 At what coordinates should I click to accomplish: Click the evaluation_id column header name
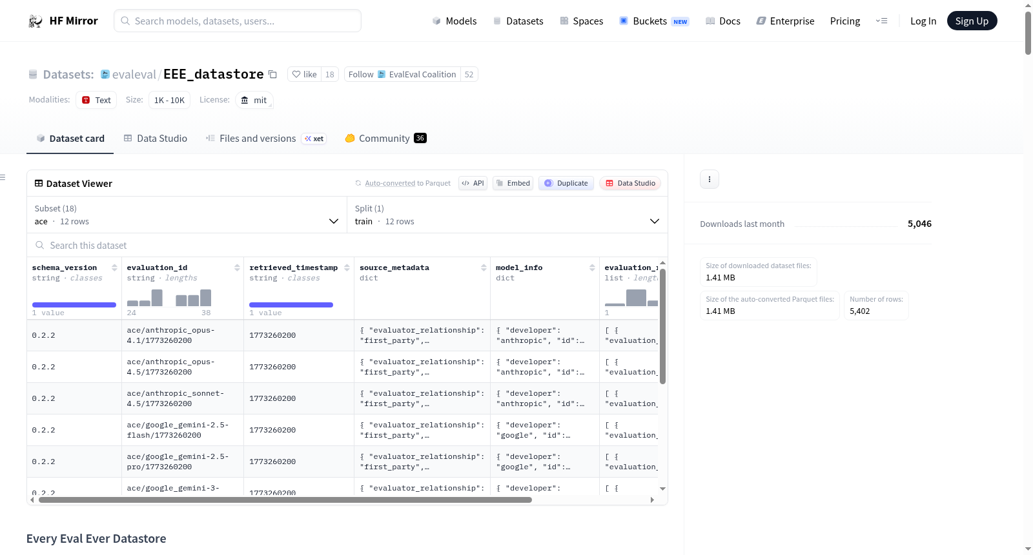click(x=157, y=268)
